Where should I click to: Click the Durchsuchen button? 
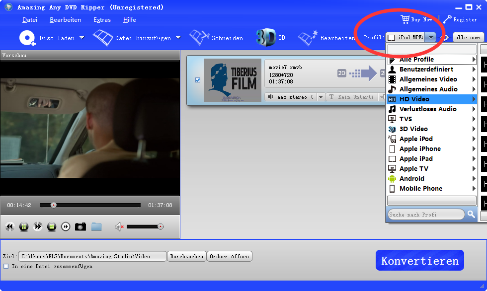click(x=187, y=256)
